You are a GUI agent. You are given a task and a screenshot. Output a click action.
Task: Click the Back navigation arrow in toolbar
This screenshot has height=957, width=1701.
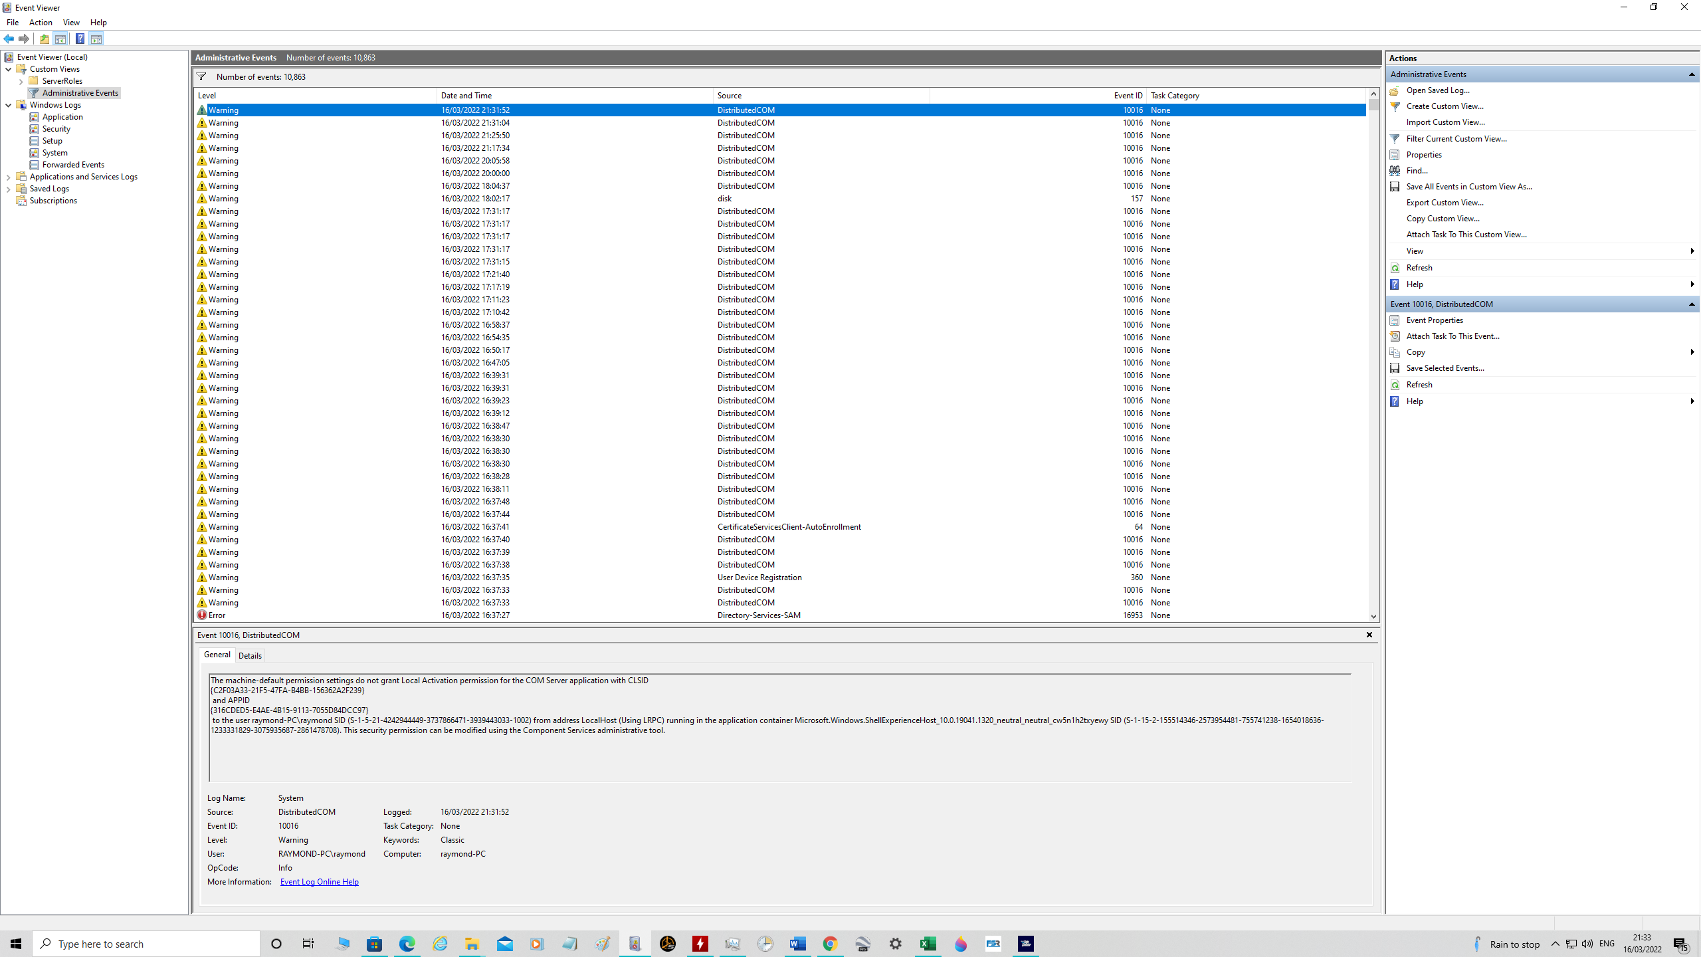[9, 39]
